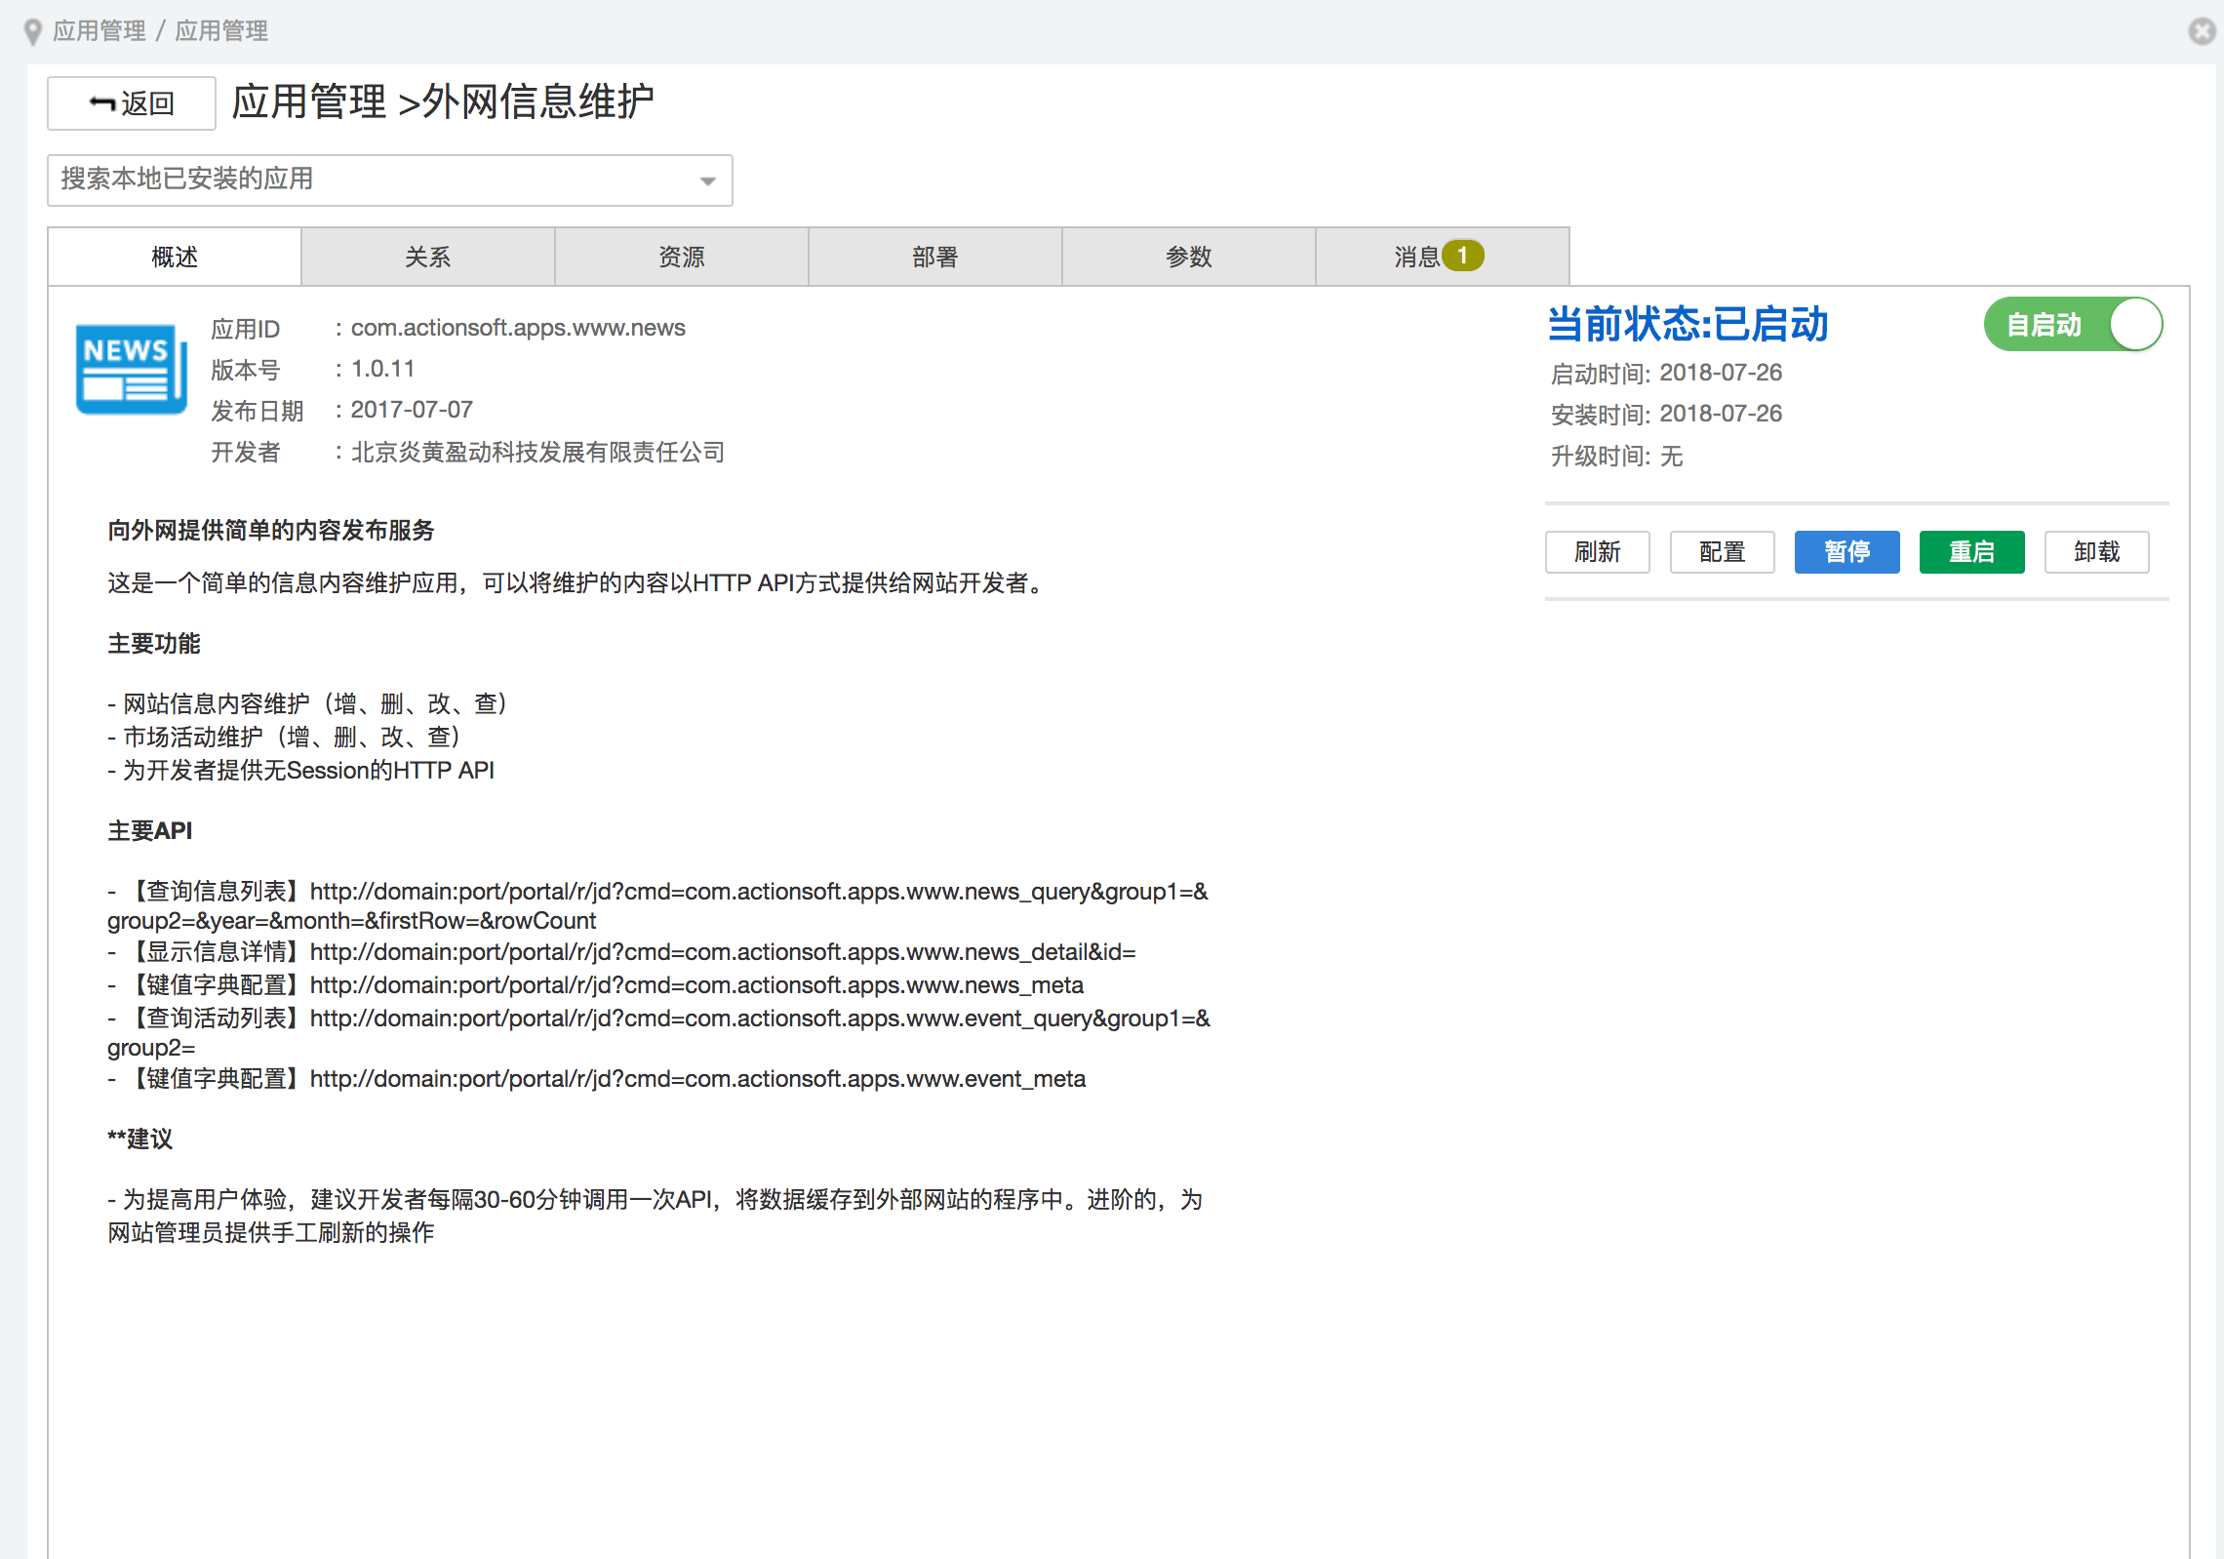2224x1559 pixels.
Task: Restart the app with 重启 button
Action: coord(1971,552)
